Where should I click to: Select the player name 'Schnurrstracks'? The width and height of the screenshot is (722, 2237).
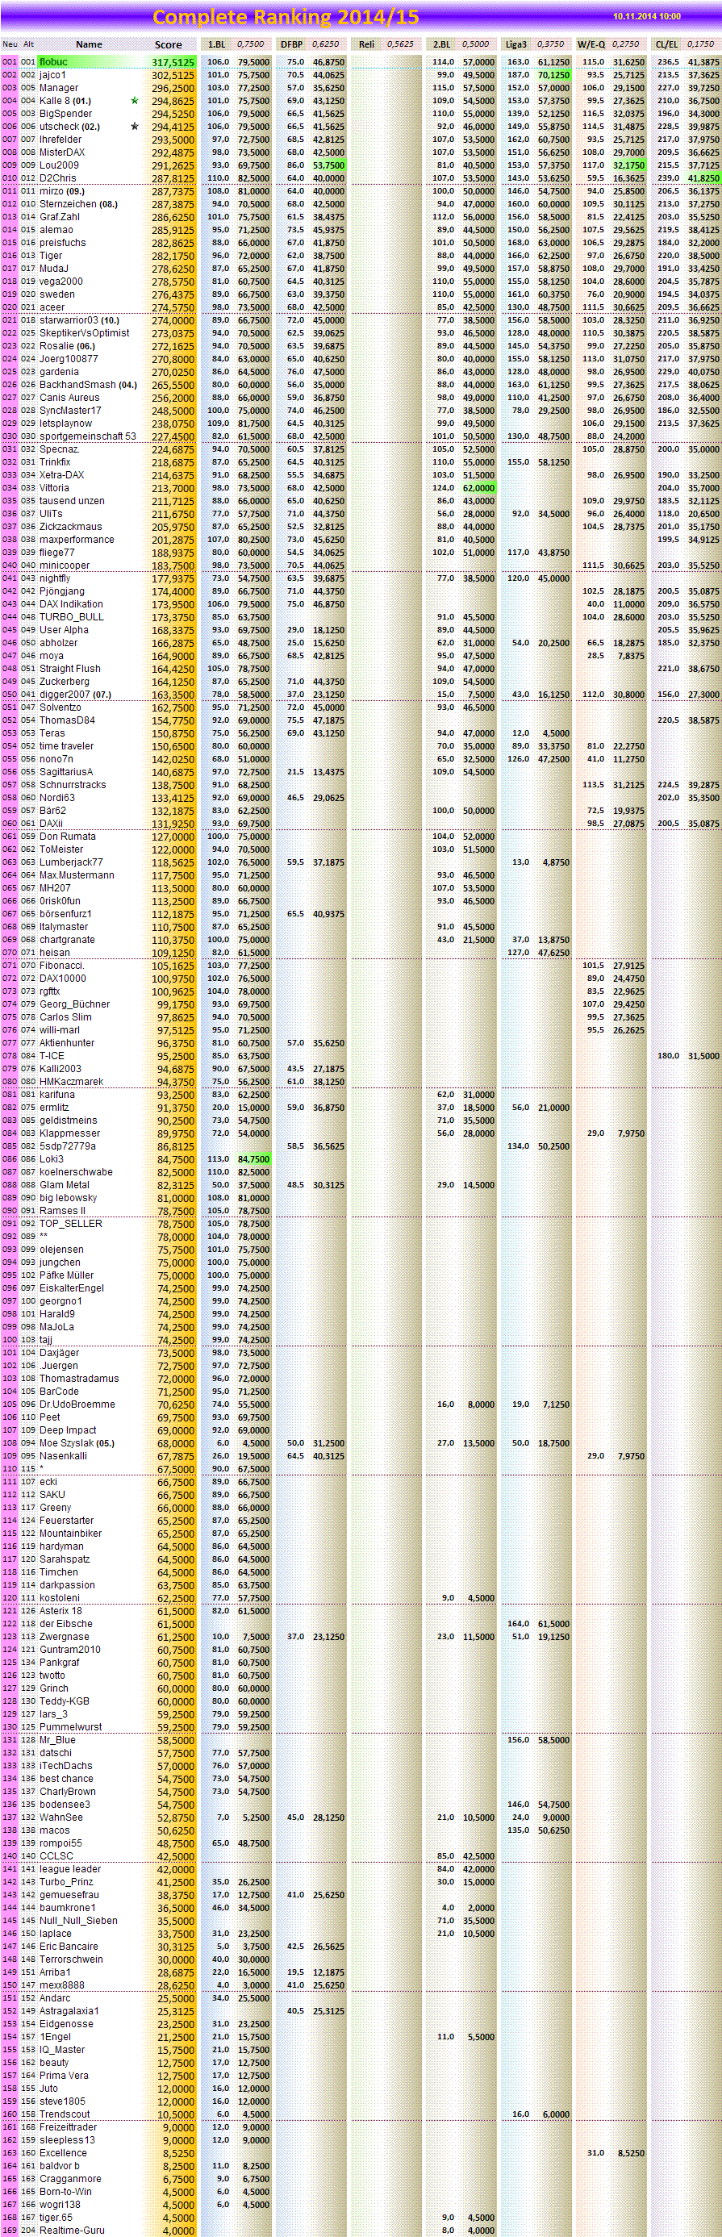[x=73, y=785]
